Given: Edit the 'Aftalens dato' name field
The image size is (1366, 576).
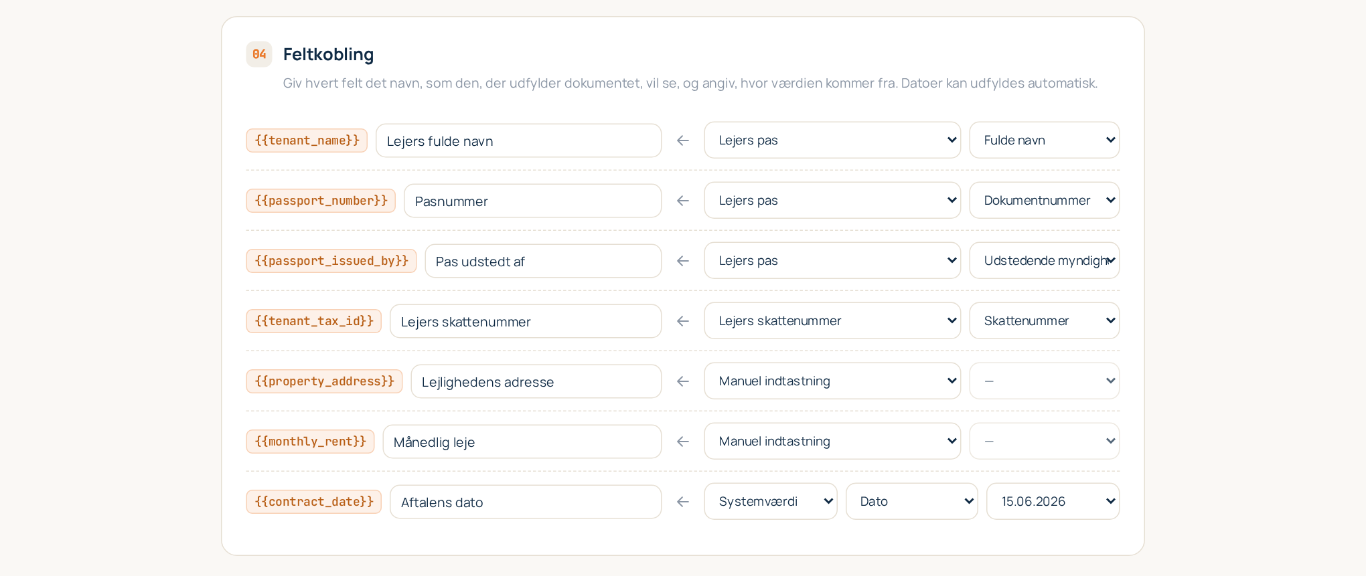Looking at the screenshot, I should 526,502.
